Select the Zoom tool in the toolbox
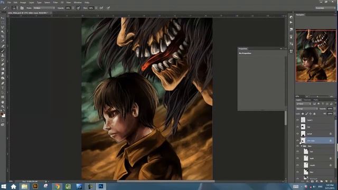Viewport: 338px width, 190px height. (x=3, y=107)
